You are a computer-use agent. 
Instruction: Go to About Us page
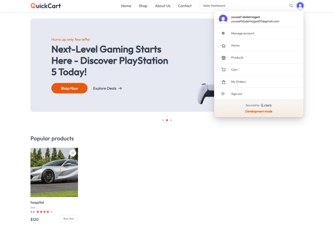163,6
